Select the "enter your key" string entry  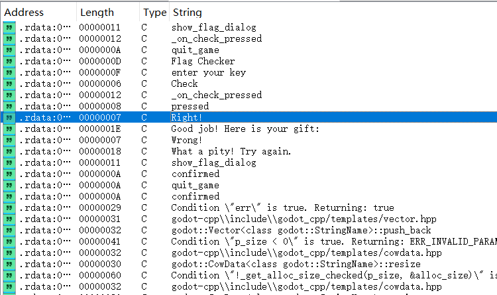point(208,72)
